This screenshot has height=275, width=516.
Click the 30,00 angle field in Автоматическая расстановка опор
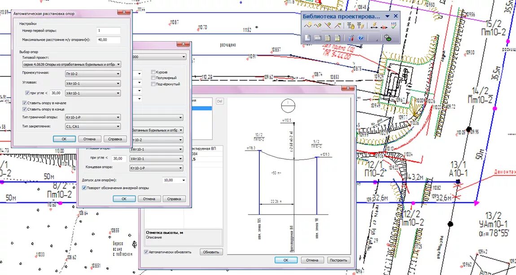pos(56,93)
